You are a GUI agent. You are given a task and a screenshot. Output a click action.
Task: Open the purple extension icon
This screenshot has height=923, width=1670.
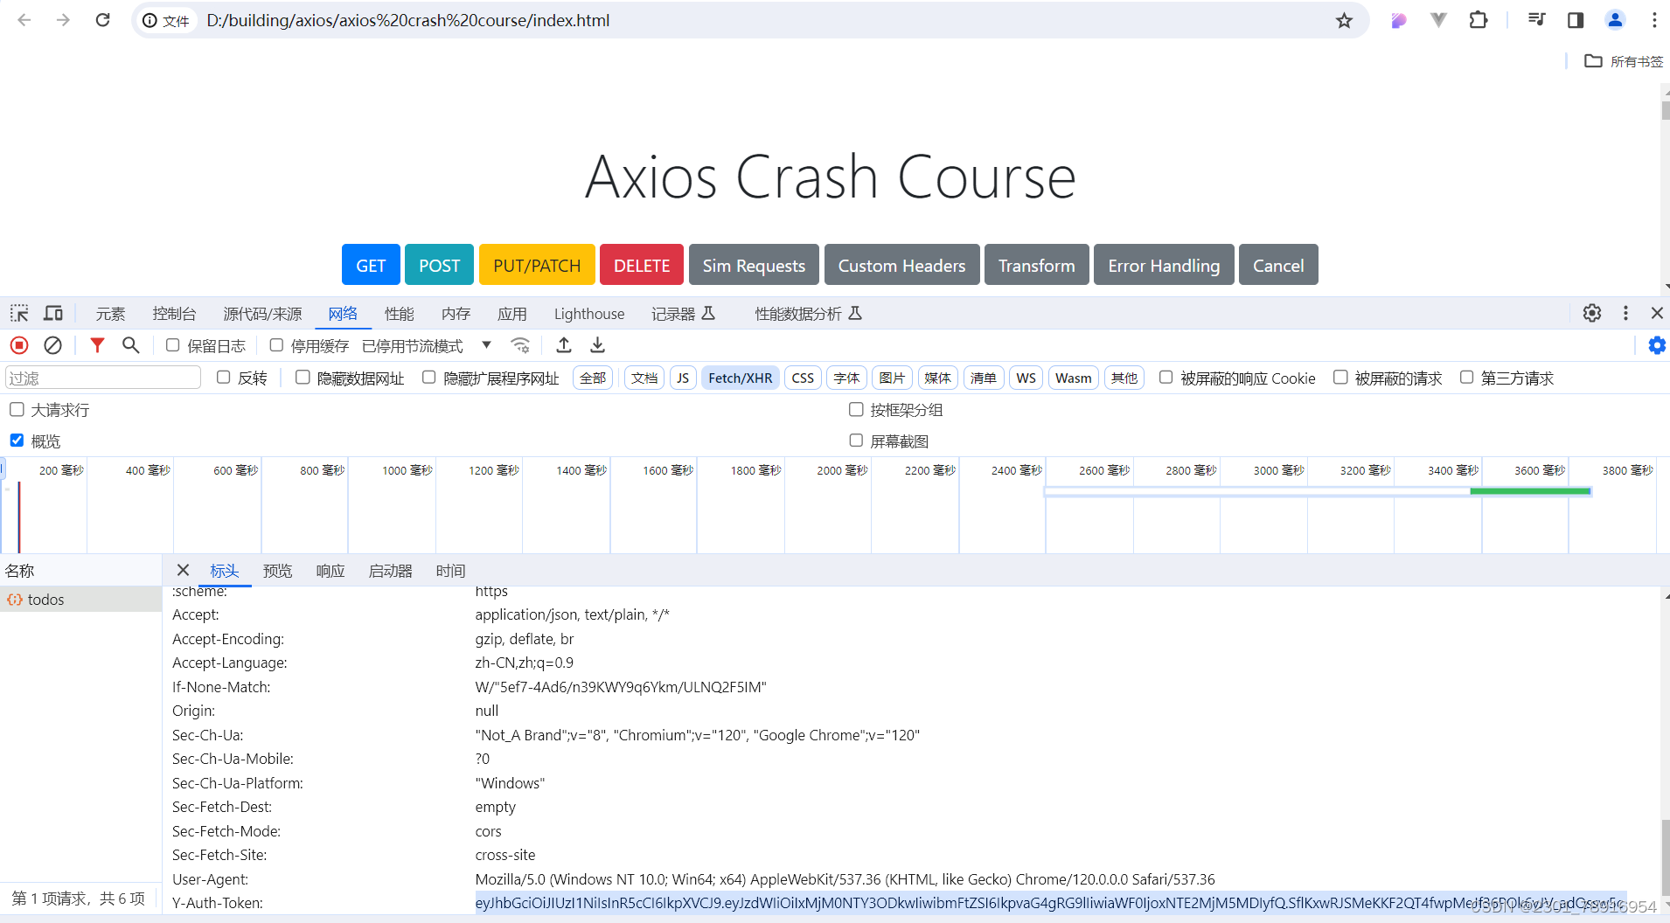[x=1399, y=20]
